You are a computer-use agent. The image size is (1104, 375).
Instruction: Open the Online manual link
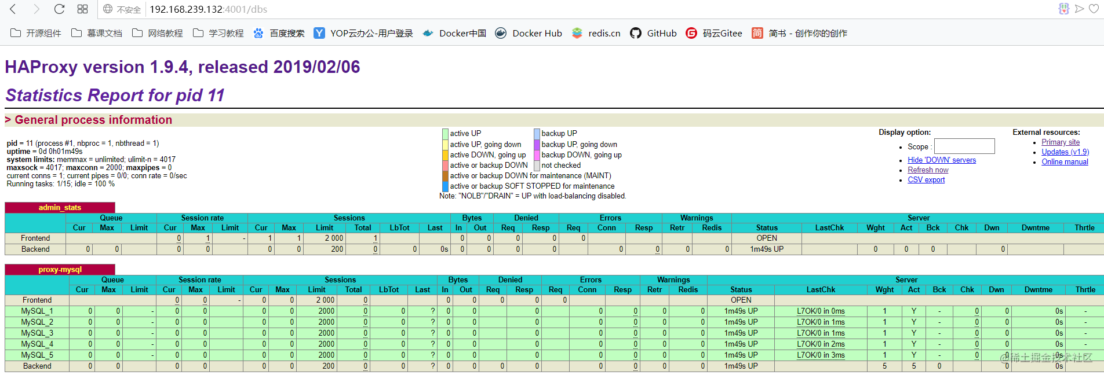(x=1065, y=162)
